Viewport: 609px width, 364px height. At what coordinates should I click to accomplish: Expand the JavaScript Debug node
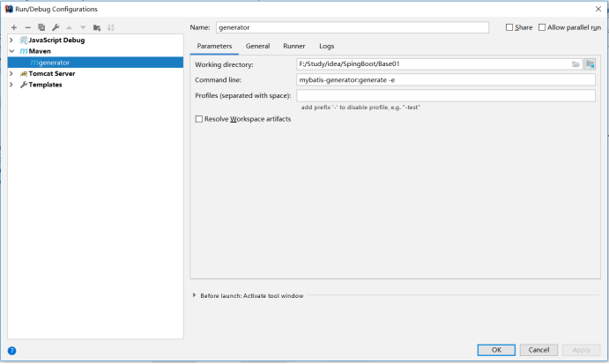coord(11,40)
